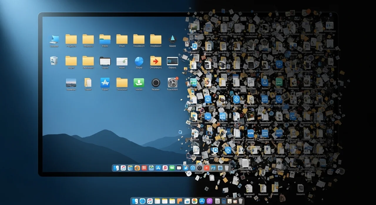Viewport: 376px width, 205px height.
Task: Open Trash at the bottom dock's end
Action: pyautogui.click(x=241, y=201)
